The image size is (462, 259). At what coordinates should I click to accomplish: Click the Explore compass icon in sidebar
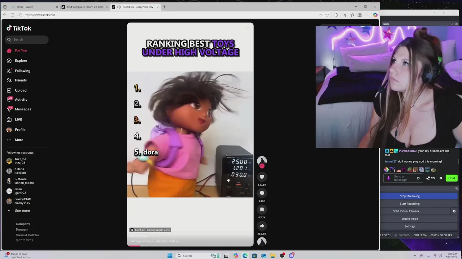9,60
